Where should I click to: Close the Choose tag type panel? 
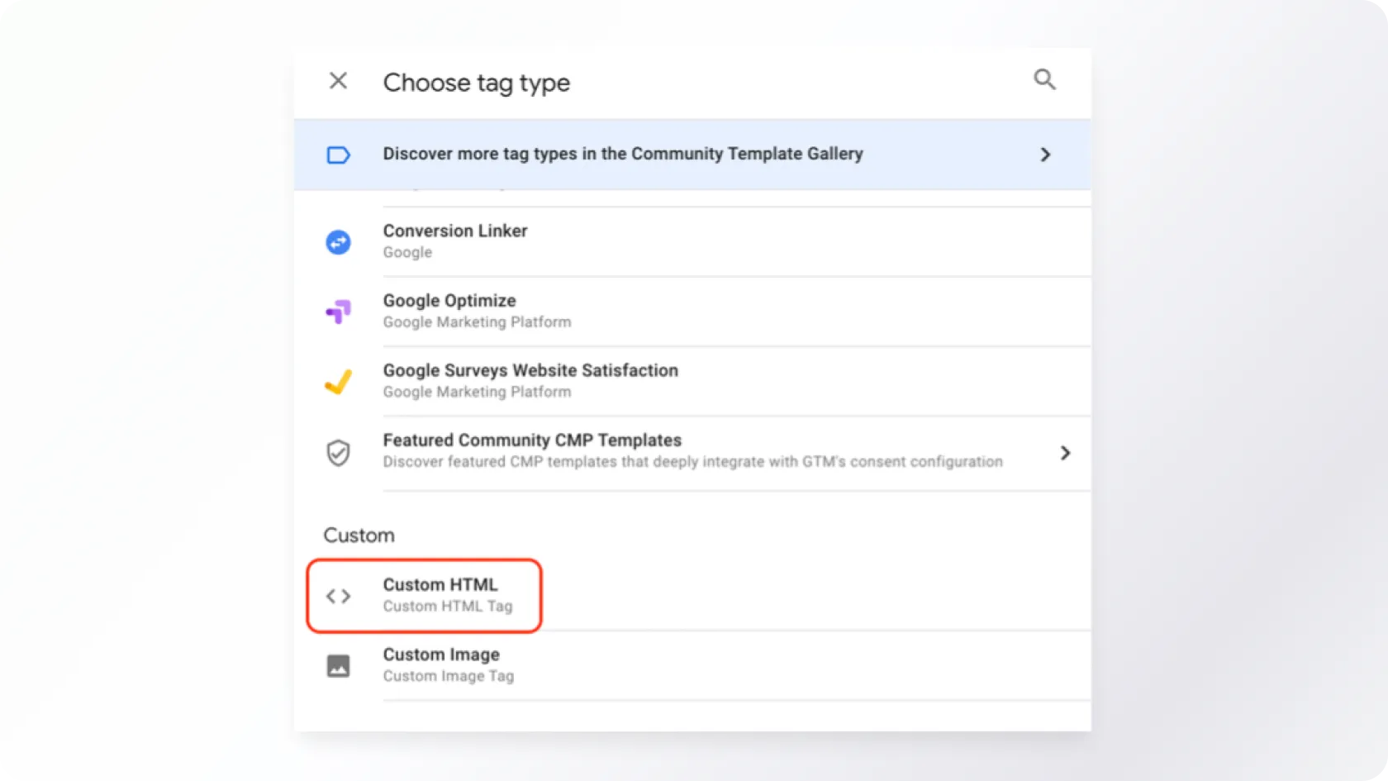338,81
